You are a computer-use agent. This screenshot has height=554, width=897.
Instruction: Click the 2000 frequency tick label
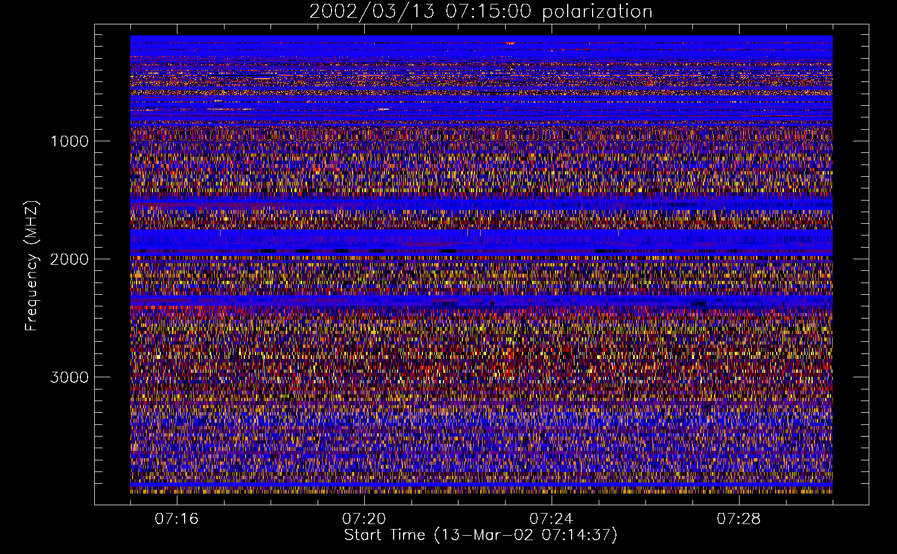pos(69,259)
